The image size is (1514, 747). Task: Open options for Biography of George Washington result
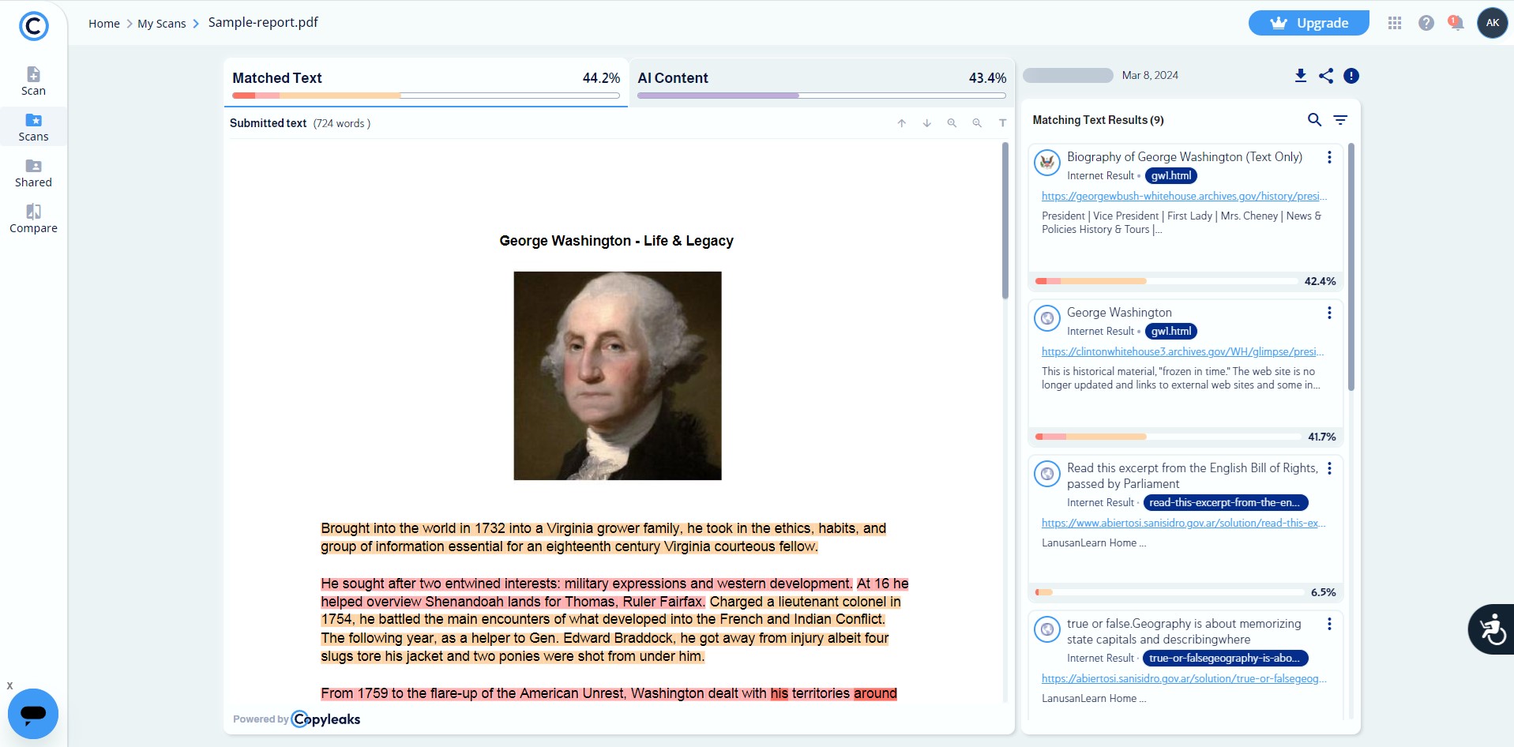coord(1330,157)
